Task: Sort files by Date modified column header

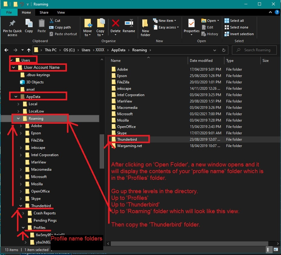Action: click(x=201, y=61)
